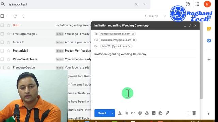Star the tubics message
The height and width of the screenshot is (122, 218).
tap(9, 42)
